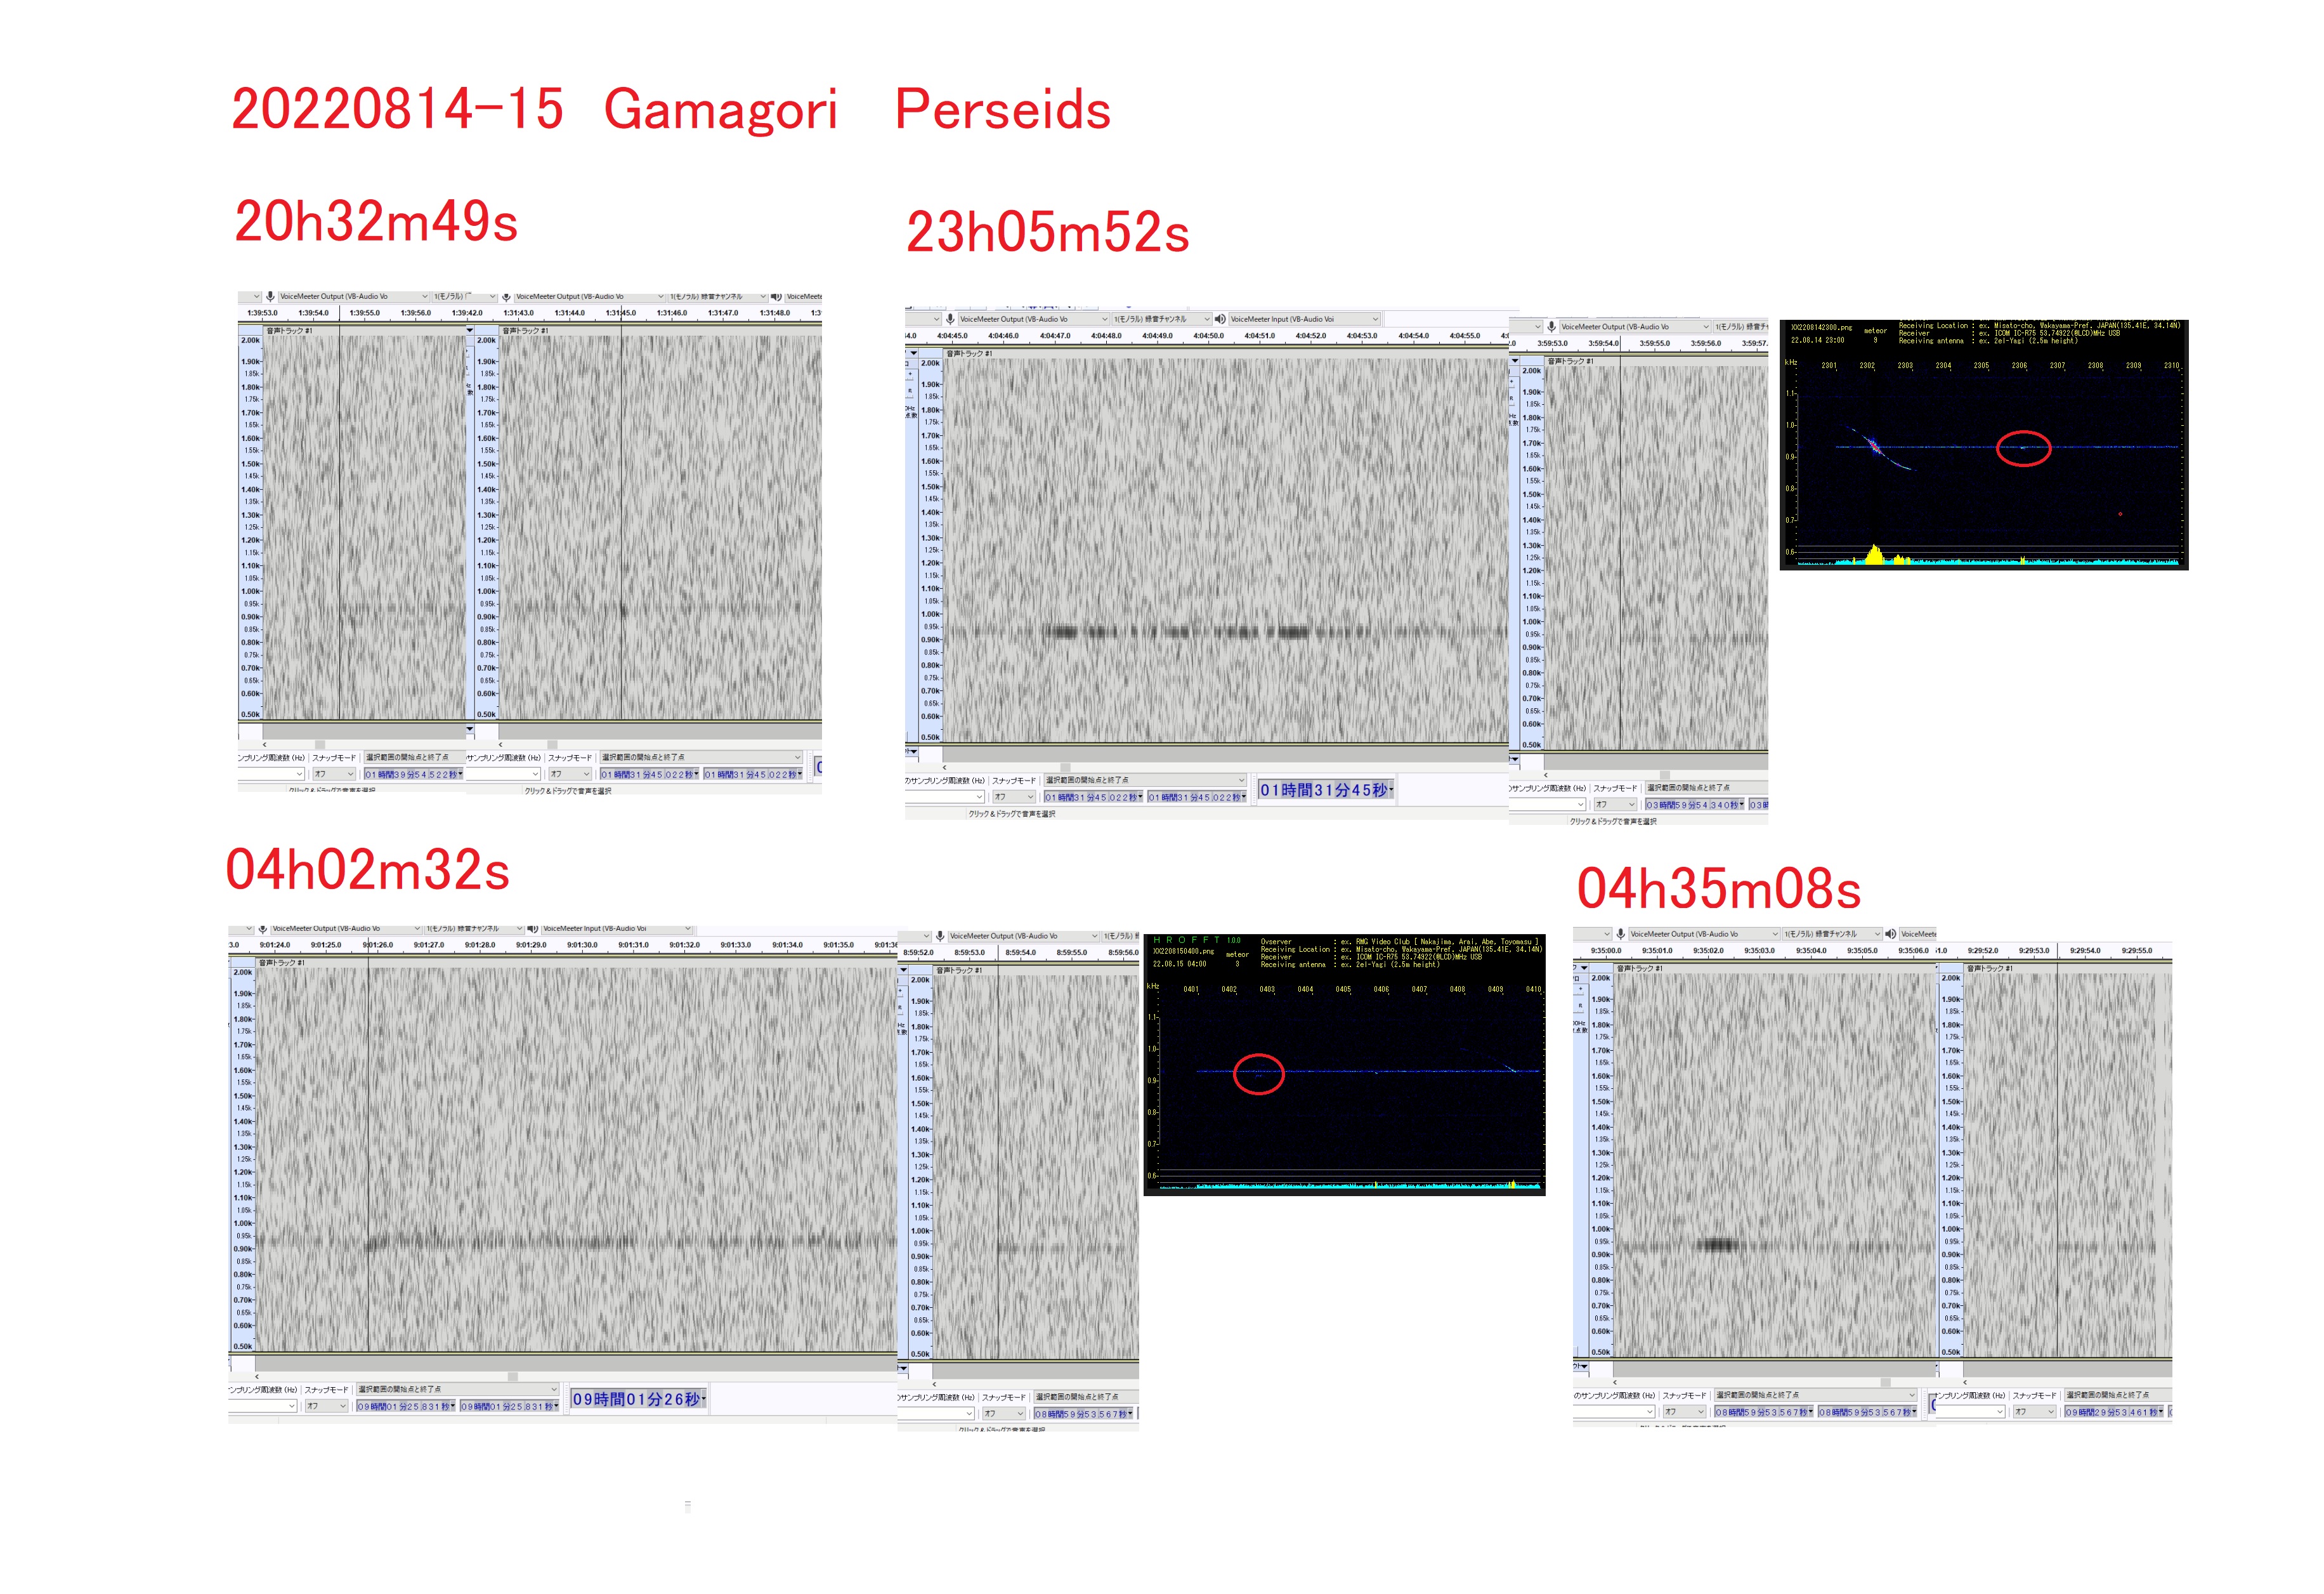Click the speaker playback icon in the 23h05m52s panel
This screenshot has width=2324, height=1594.
(x=1219, y=319)
